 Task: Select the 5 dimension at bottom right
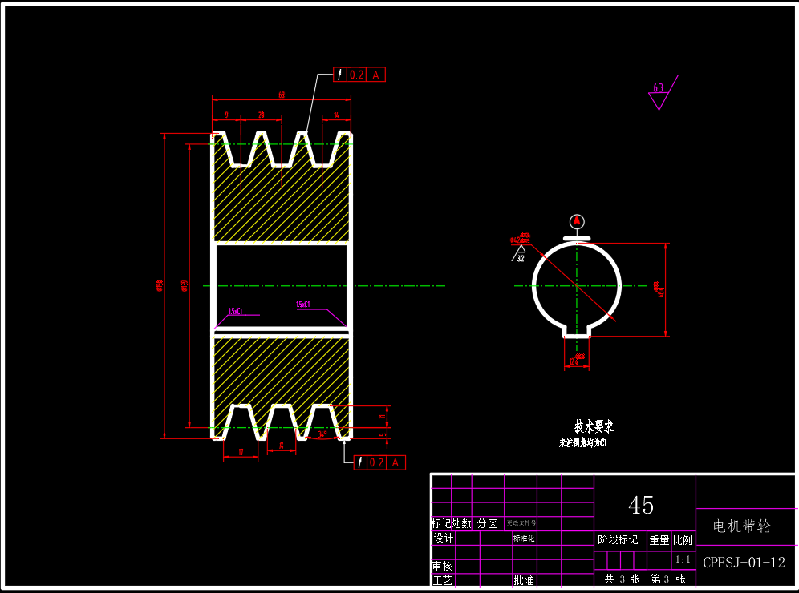coord(382,434)
